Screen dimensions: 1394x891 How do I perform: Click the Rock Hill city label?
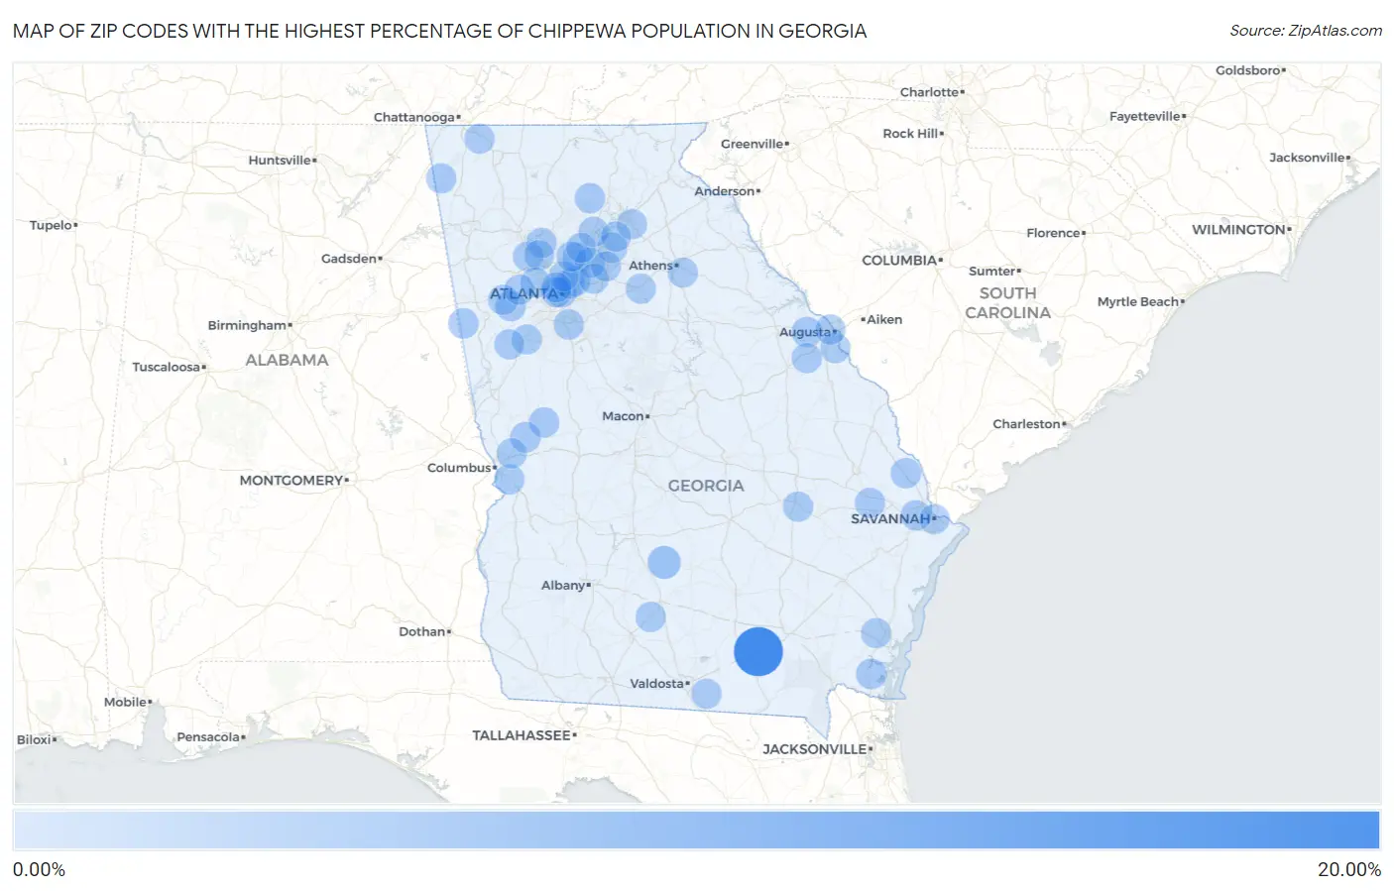point(910,134)
